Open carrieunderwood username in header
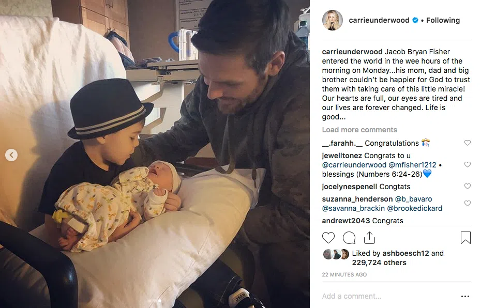 point(379,20)
